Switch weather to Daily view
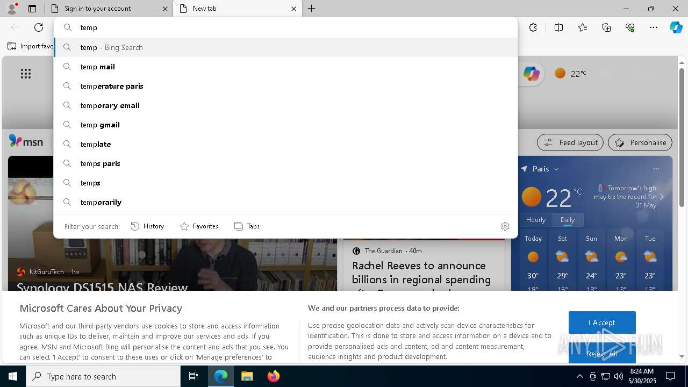 (568, 220)
